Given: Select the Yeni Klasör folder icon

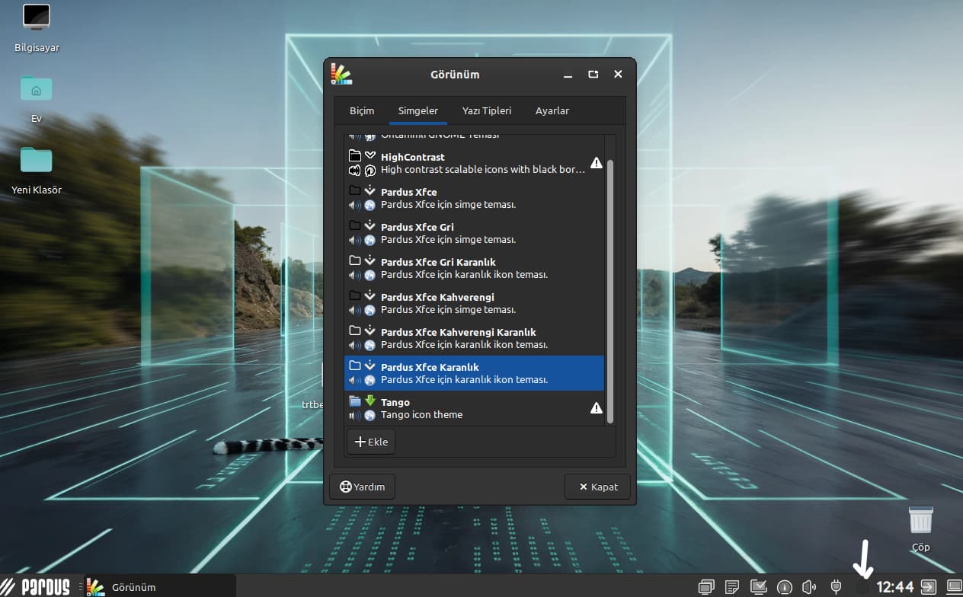Looking at the screenshot, I should click(x=37, y=161).
